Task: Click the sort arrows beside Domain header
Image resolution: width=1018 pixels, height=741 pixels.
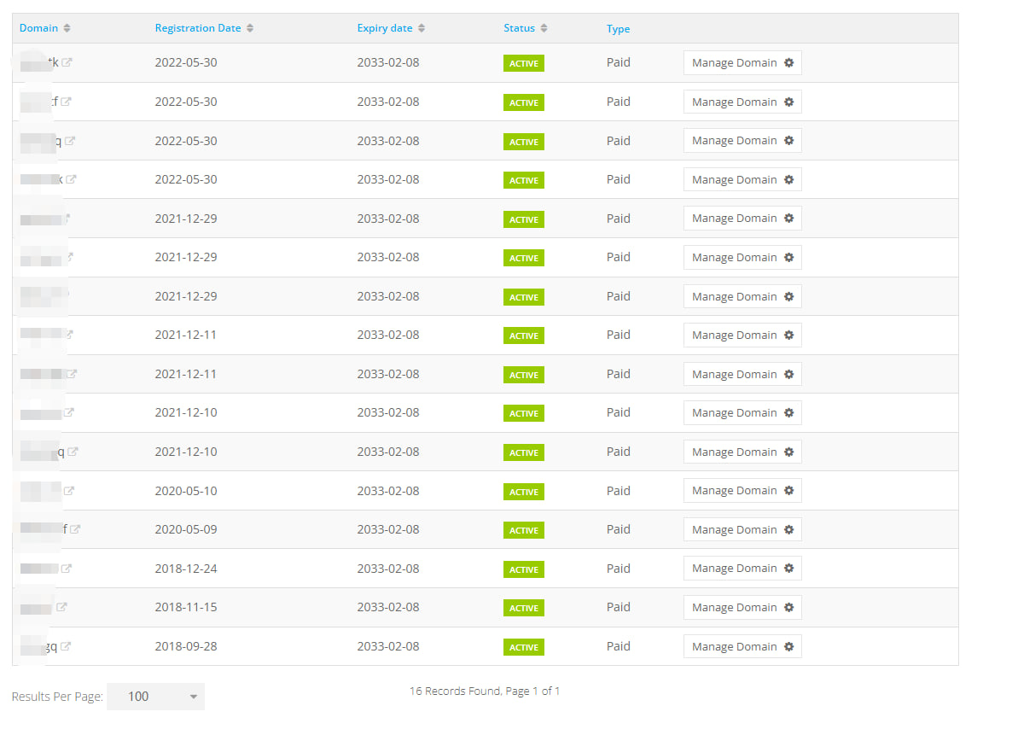Action: click(67, 28)
